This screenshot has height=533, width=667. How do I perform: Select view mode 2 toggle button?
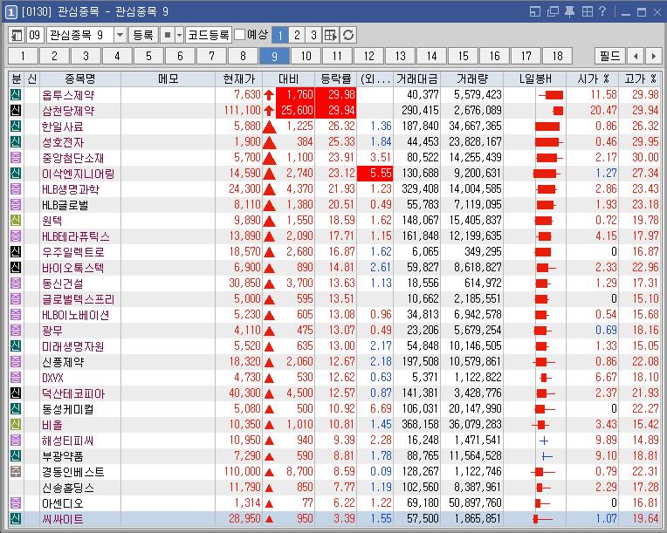pos(297,35)
